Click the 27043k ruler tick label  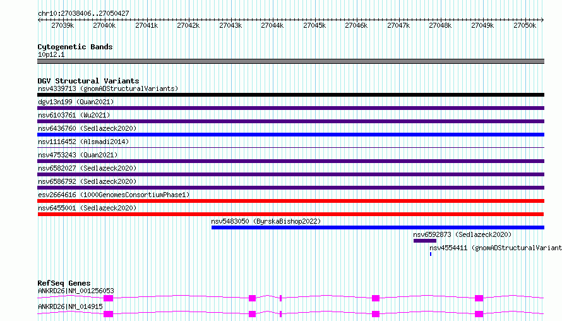[230, 25]
